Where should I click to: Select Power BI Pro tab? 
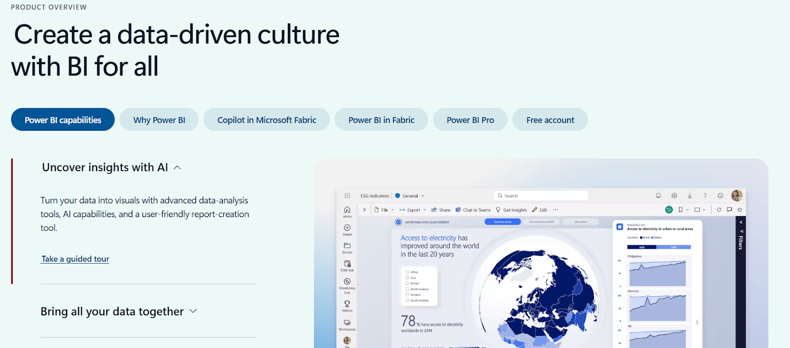pos(470,120)
